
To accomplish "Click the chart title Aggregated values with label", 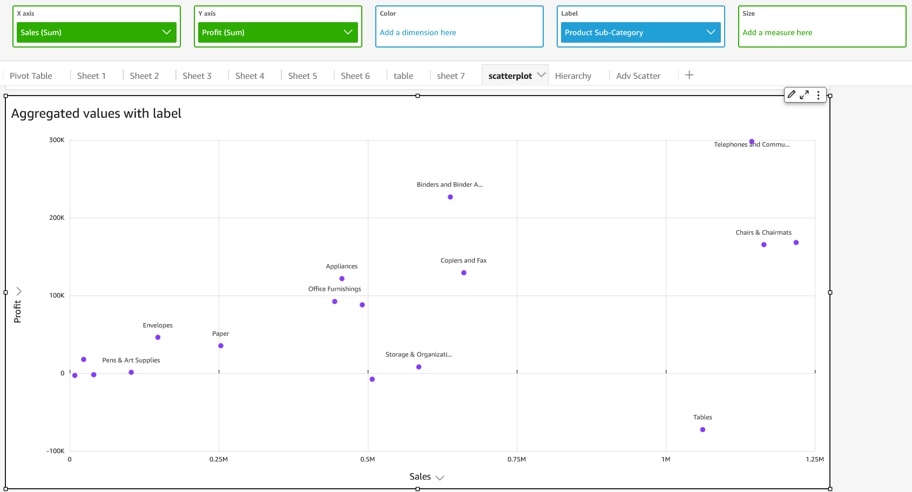I will [96, 113].
